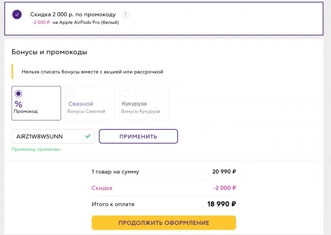The height and width of the screenshot is (235, 331).
Task: Click the promo code input field
Action: pos(48,136)
